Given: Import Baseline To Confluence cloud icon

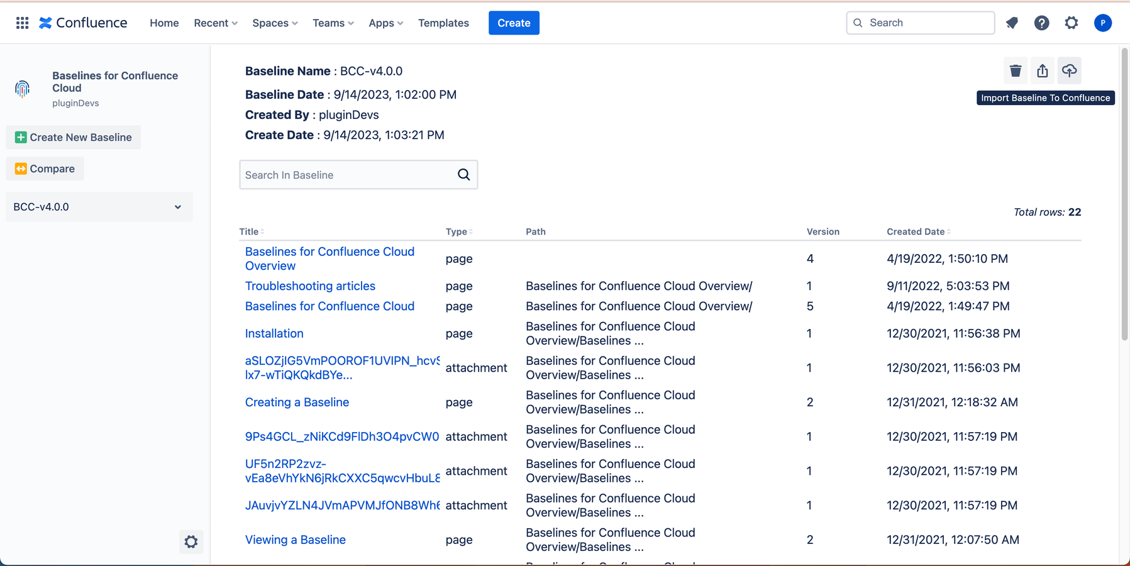Looking at the screenshot, I should click(1070, 70).
